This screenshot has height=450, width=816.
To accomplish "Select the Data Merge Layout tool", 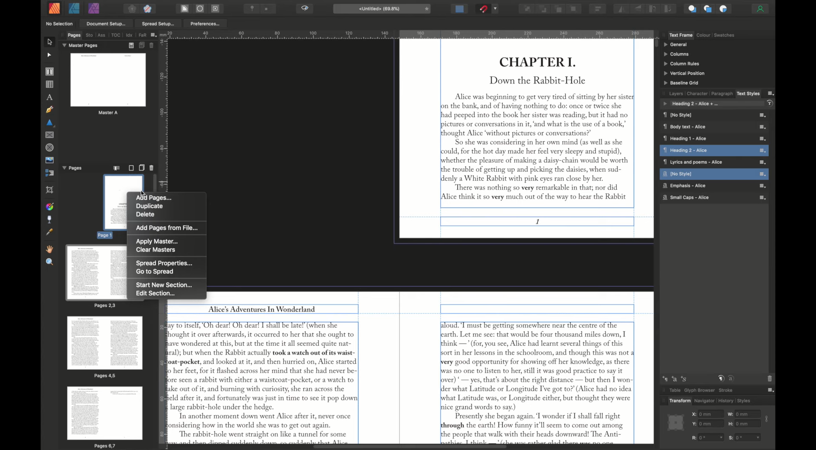I will click(x=50, y=173).
